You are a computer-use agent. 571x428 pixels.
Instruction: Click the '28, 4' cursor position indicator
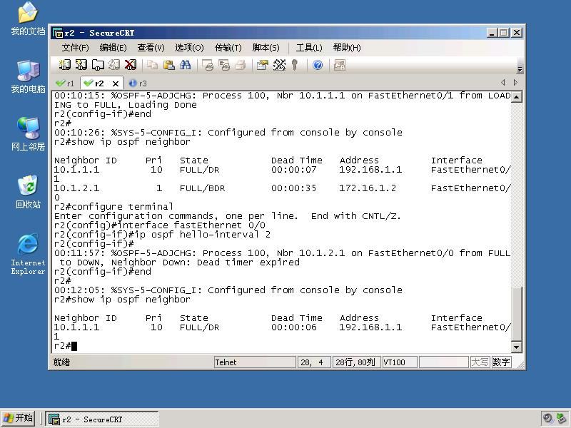pos(314,362)
